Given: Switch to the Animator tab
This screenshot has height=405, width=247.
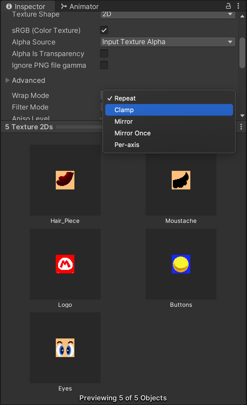Looking at the screenshot, I should (80, 6).
